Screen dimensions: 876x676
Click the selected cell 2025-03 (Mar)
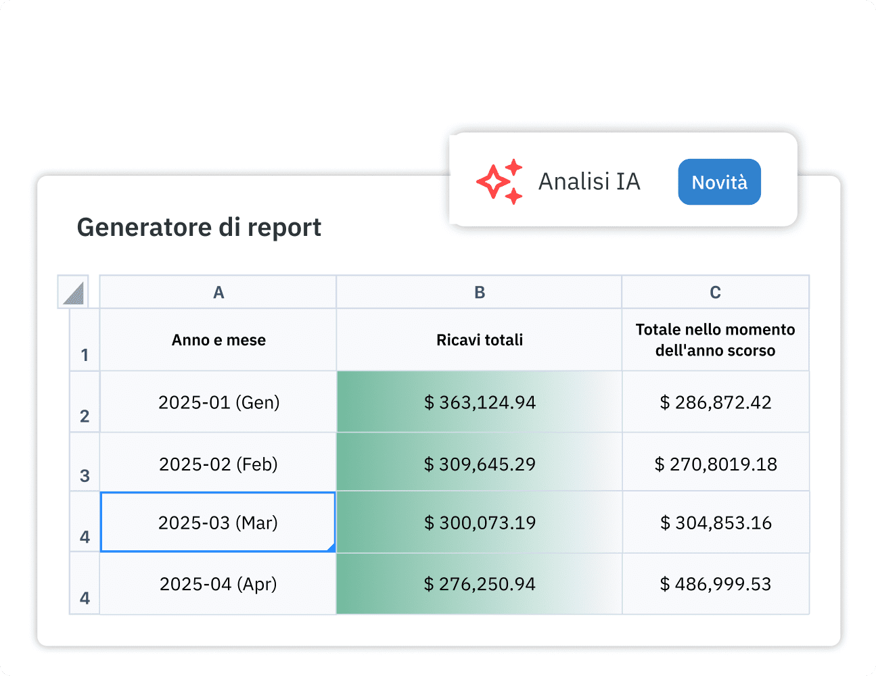[218, 522]
